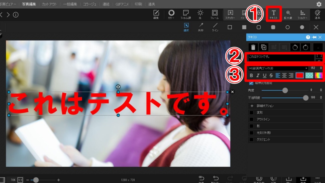Pick the filled circle shape tool
The image size is (325, 183).
click(x=302, y=27)
